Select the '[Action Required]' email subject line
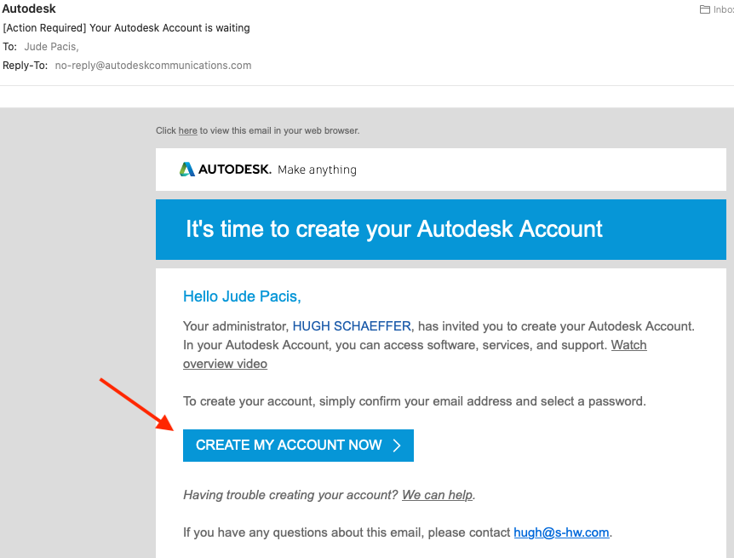Screen dimensions: 734x558 126,28
